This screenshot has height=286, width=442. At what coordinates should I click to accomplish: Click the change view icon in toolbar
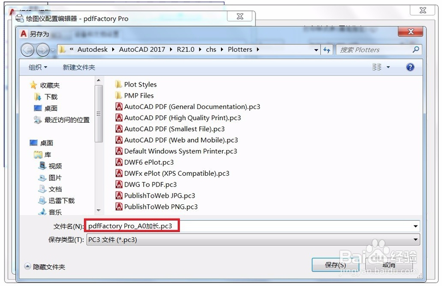point(377,67)
